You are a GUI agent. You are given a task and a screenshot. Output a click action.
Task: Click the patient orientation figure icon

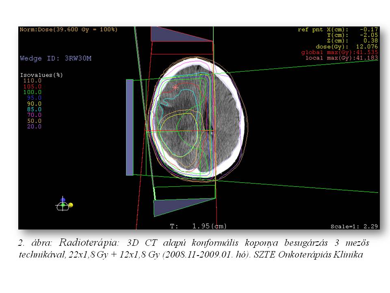point(63,206)
